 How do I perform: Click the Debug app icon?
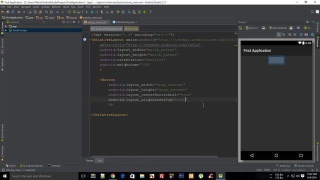(x=92, y=12)
